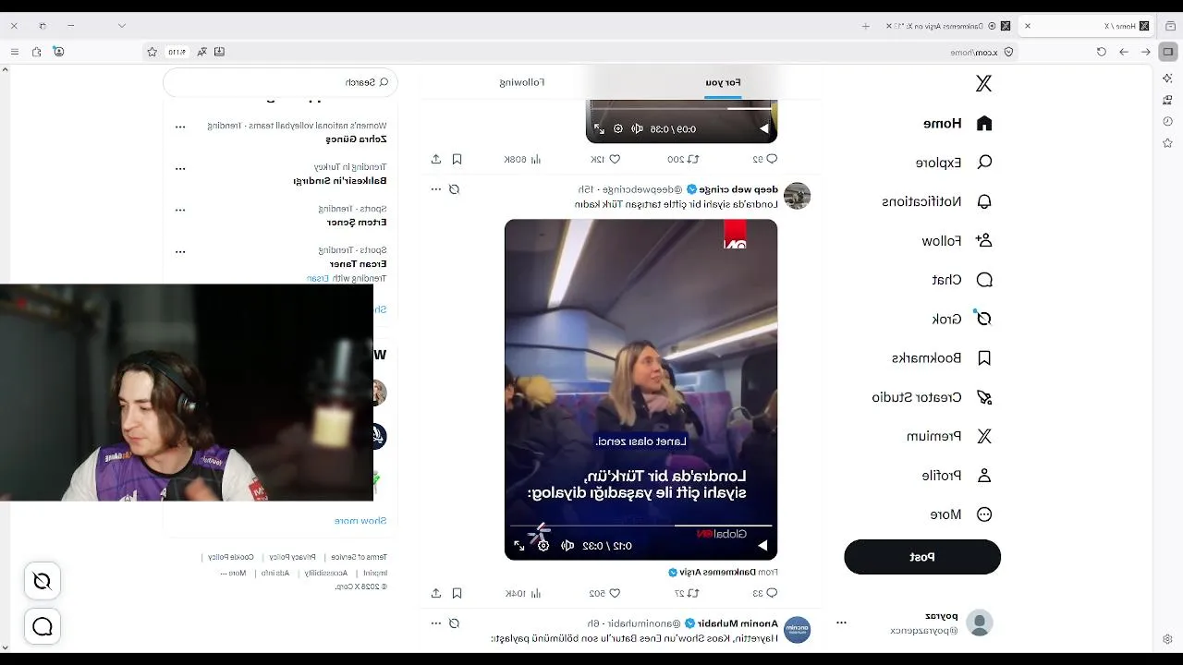The width and height of the screenshot is (1183, 665).
Task: Switch to the Dankmemes Arşiv browser tab
Action: pyautogui.click(x=947, y=26)
